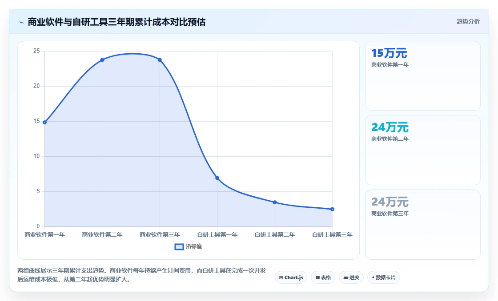Screen dimensions: 498x301
Task: Click the y-axis tick label 20
Action: point(36,86)
